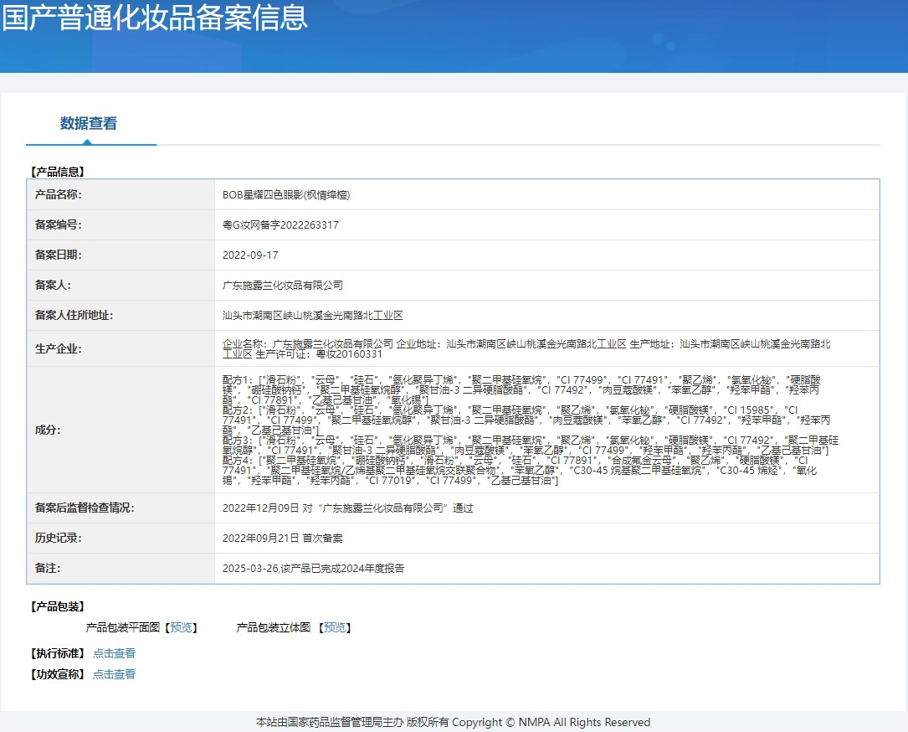This screenshot has width=908, height=732.
Task: Click the 备案人 value 广东施露兰化妆品有限公司
Action: click(283, 285)
